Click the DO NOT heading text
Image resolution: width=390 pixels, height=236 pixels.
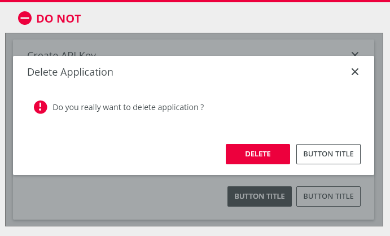(x=59, y=19)
